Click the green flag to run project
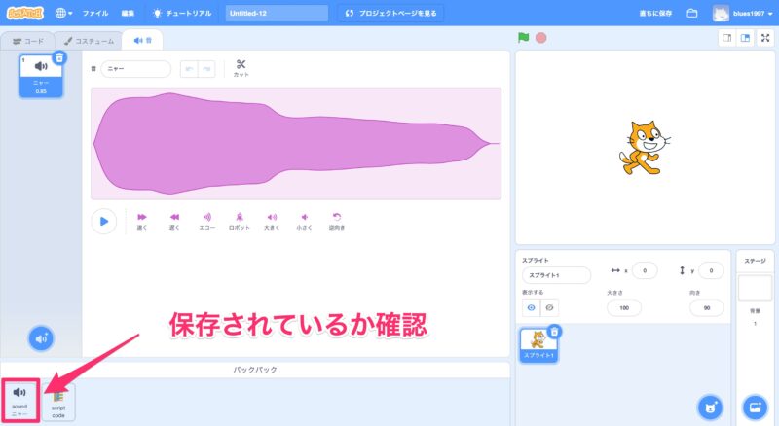The height and width of the screenshot is (426, 779). point(523,38)
